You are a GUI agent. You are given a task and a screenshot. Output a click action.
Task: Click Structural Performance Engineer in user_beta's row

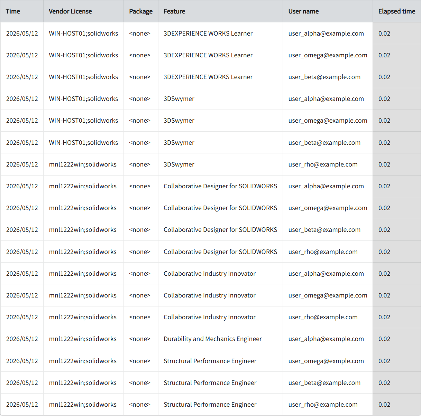click(x=210, y=383)
